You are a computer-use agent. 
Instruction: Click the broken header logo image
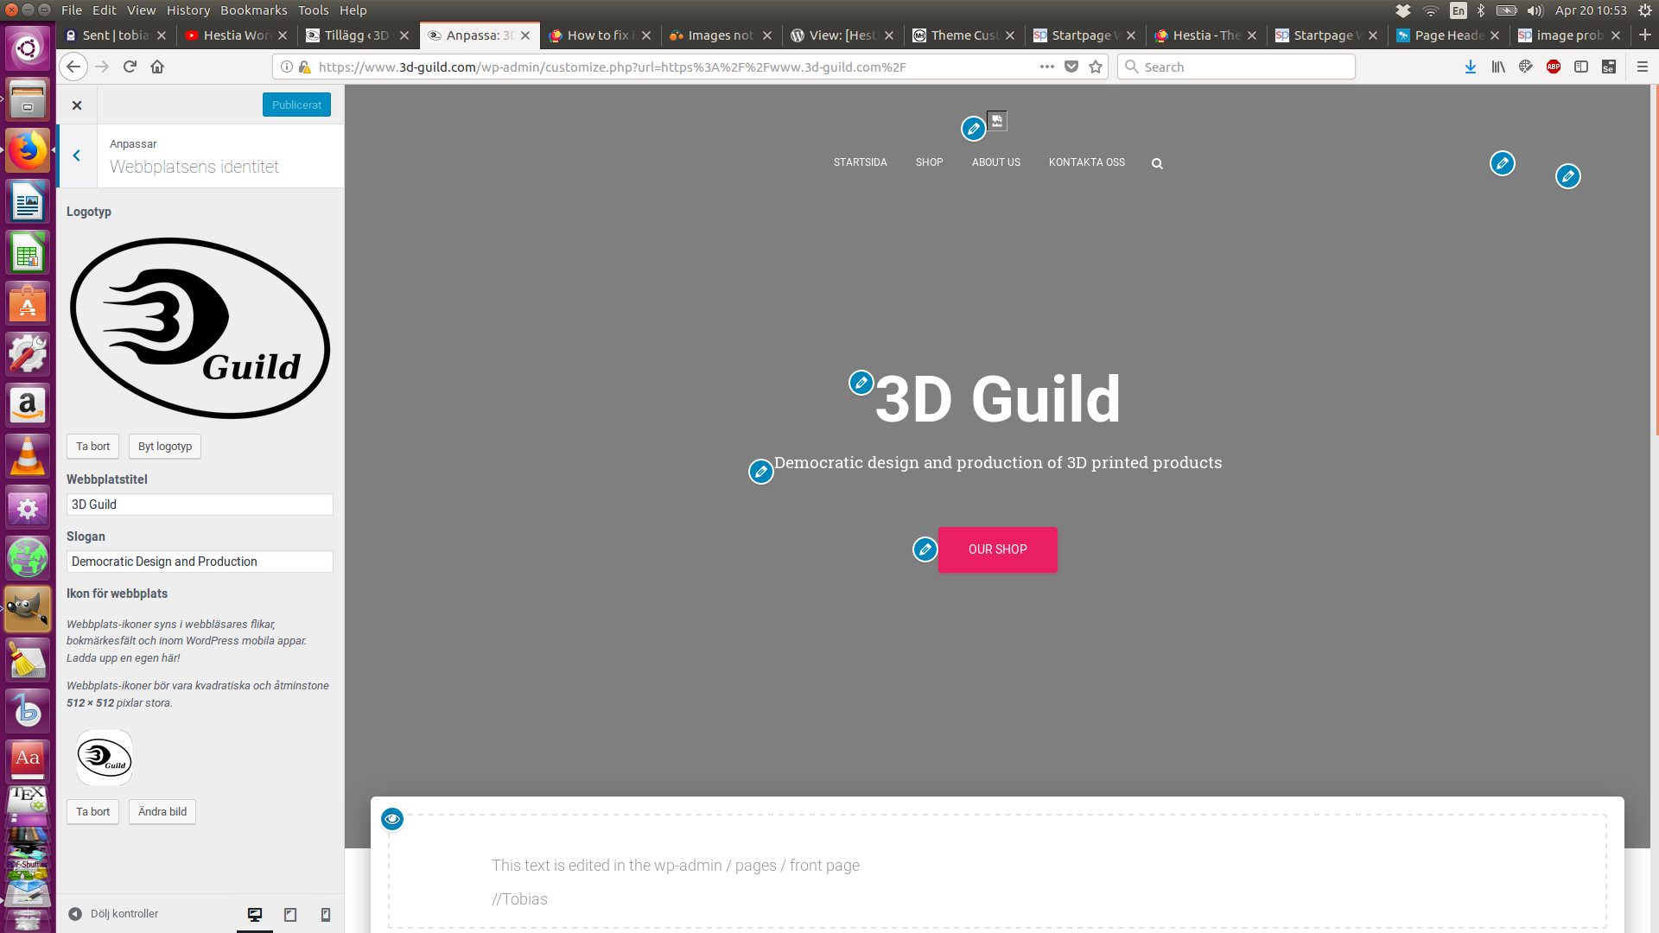(997, 121)
